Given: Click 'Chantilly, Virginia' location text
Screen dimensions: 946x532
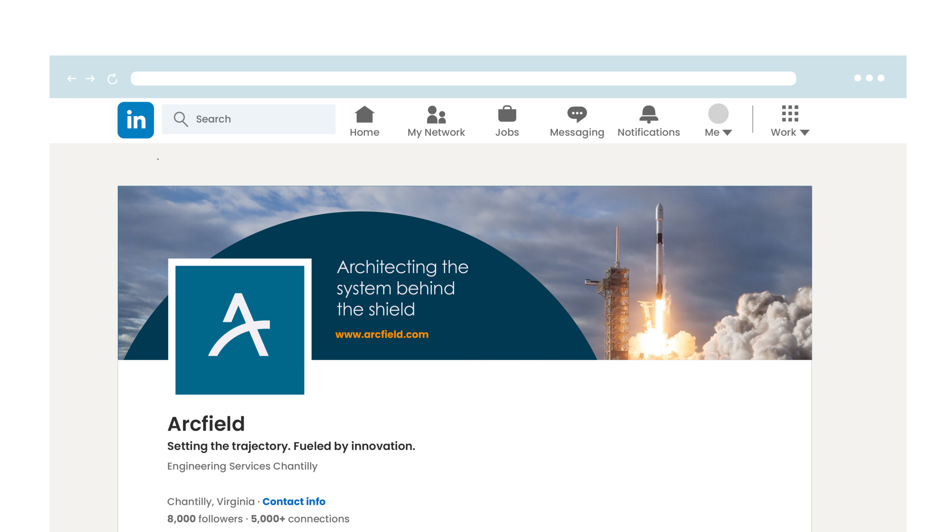Looking at the screenshot, I should (211, 502).
